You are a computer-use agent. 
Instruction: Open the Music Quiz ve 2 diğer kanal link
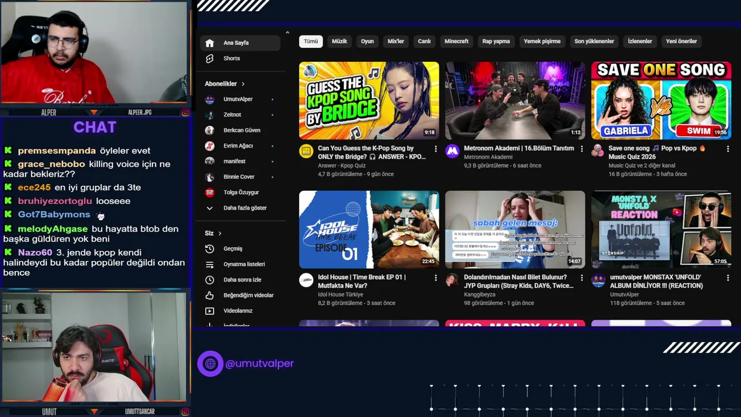tap(641, 166)
